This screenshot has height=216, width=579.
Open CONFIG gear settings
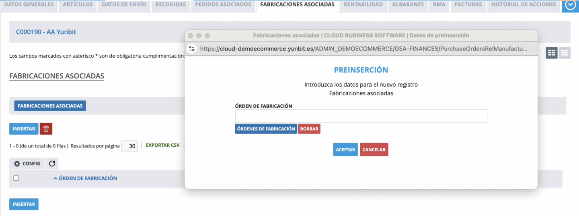point(27,164)
